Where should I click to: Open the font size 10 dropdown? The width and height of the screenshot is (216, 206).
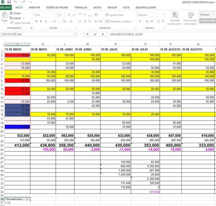65,15
